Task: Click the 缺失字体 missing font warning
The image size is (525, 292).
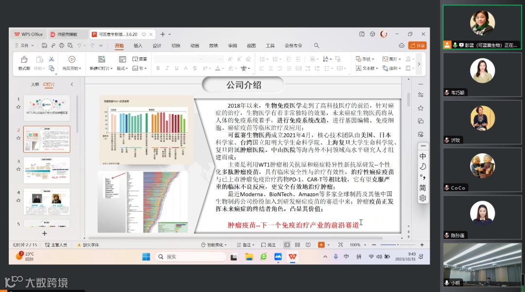Action: point(88,245)
